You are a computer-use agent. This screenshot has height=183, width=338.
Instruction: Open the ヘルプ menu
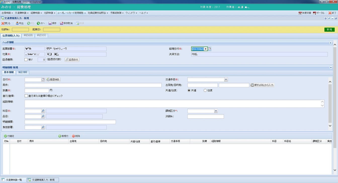click(143, 13)
